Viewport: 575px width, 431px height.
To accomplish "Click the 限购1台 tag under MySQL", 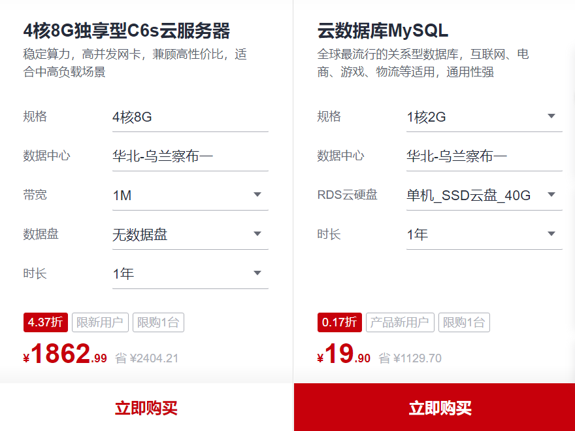I will click(464, 322).
